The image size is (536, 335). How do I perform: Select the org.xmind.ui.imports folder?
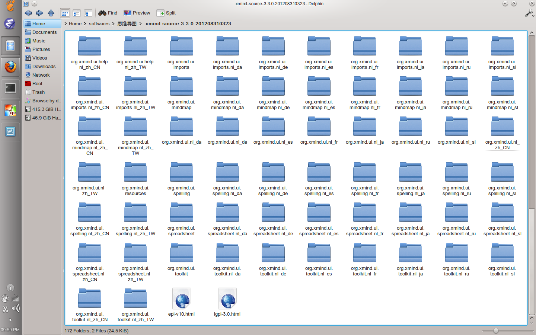tap(181, 52)
